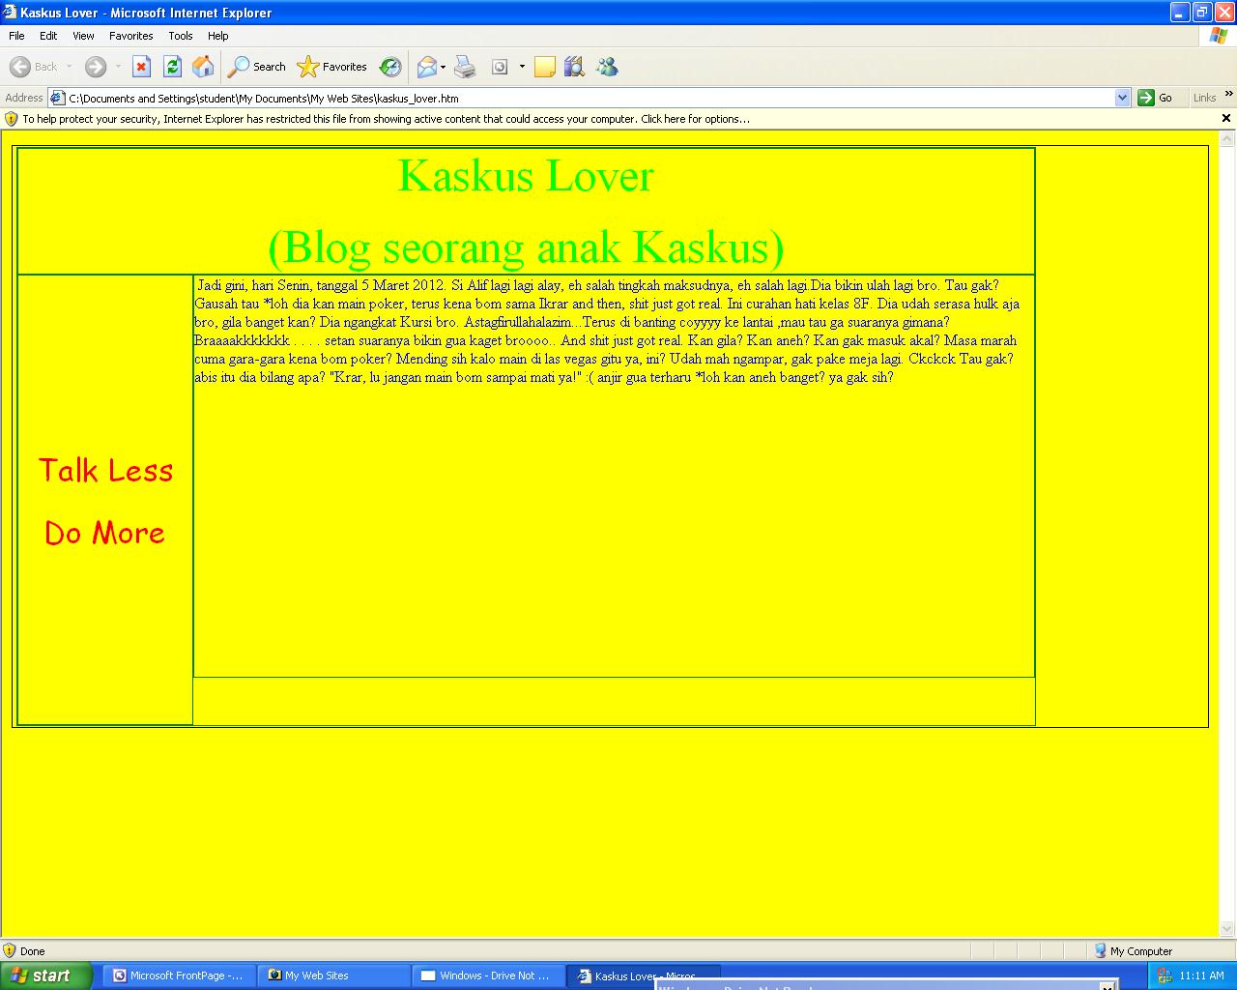Click the 'Links' toolbar label

click(x=1204, y=98)
